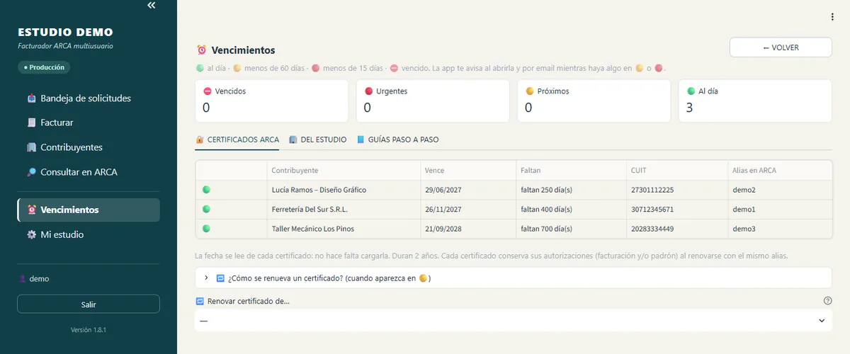This screenshot has height=354, width=850.
Task: Open Consultar en ARCA in sidebar
Action: click(x=89, y=172)
